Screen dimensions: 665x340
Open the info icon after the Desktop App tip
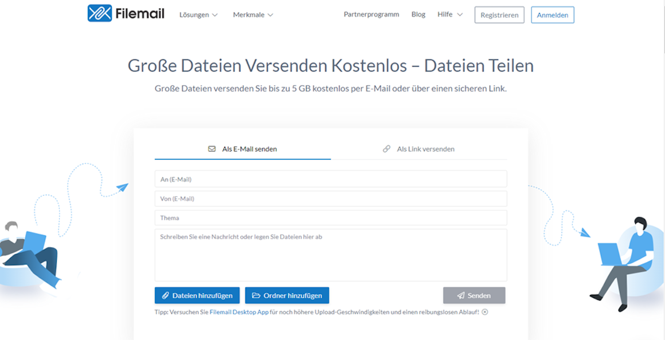(x=486, y=312)
